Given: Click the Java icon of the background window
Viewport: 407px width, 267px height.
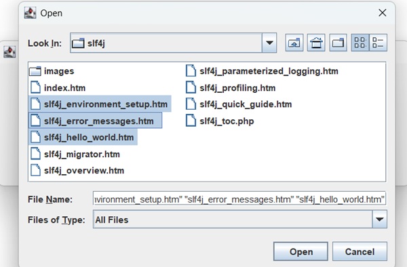Looking at the screenshot, I should [x=9, y=52].
